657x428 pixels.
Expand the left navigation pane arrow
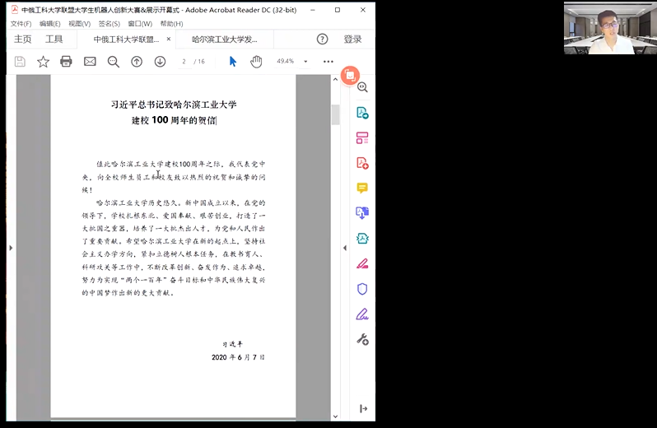click(x=11, y=248)
